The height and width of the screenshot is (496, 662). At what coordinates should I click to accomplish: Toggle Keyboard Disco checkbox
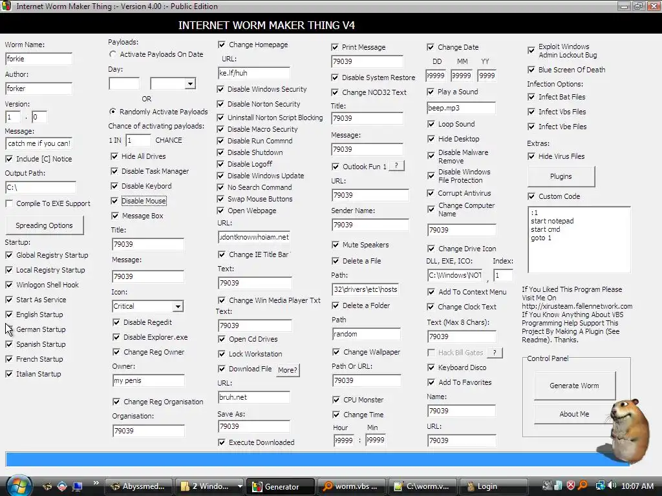click(431, 367)
